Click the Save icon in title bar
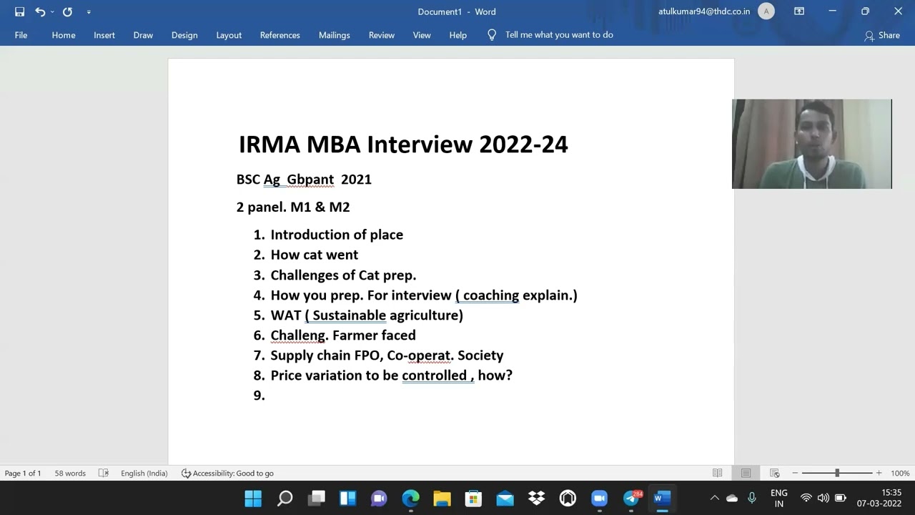The height and width of the screenshot is (515, 915). (19, 11)
